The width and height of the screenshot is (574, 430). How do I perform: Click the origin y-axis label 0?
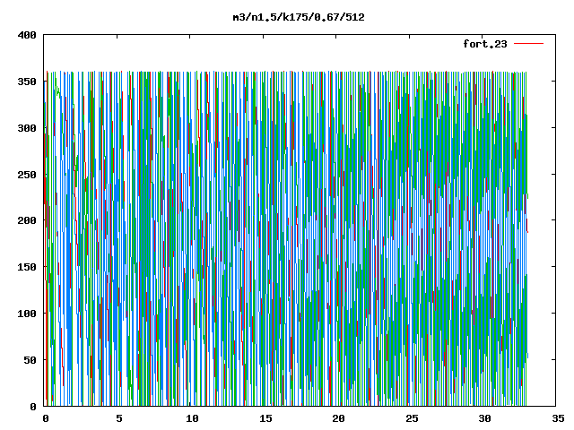pos(33,407)
